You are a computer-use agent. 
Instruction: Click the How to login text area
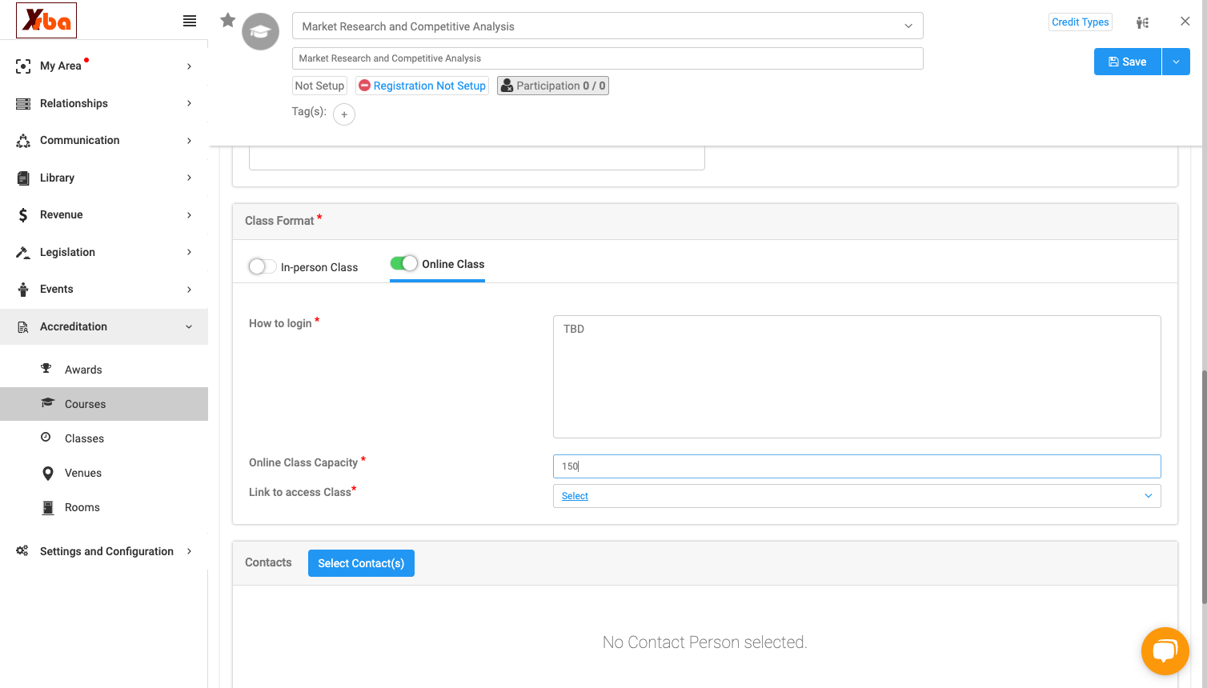(x=856, y=377)
